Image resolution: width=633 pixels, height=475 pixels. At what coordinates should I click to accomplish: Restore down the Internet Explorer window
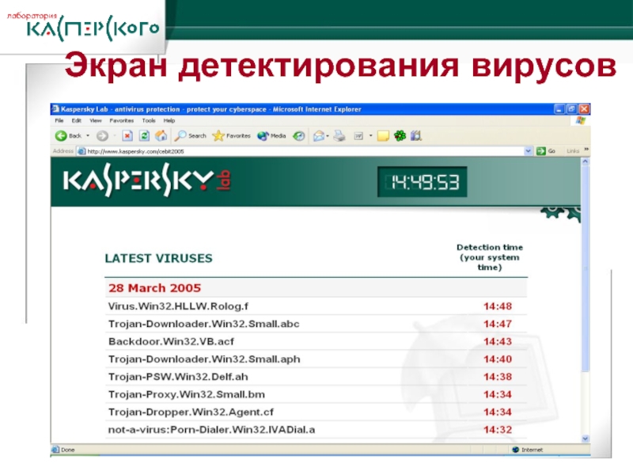coord(571,109)
